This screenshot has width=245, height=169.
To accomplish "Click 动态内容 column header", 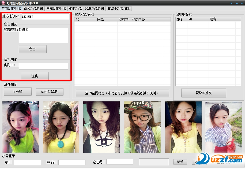I will tap(147, 19).
